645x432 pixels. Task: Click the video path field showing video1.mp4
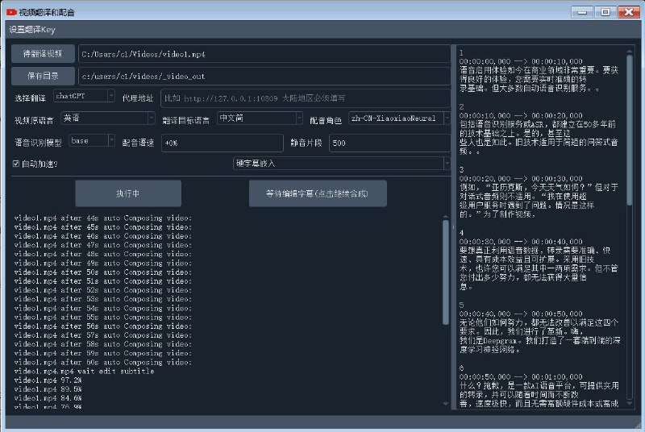pos(264,54)
